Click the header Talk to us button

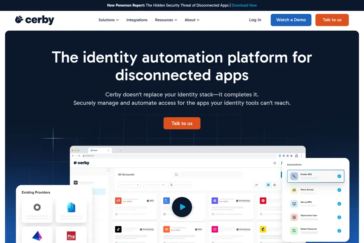(x=332, y=20)
